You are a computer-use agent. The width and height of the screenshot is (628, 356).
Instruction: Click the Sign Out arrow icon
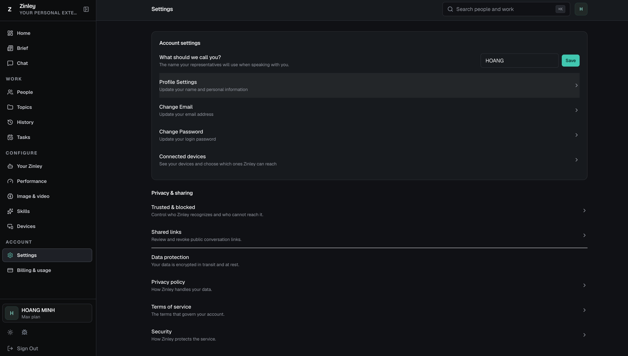[x=10, y=348]
